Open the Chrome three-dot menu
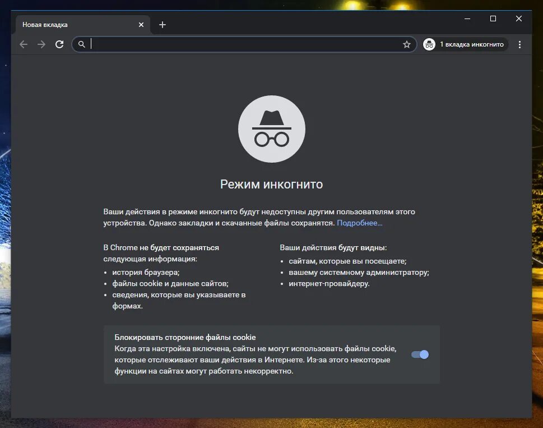The width and height of the screenshot is (543, 428). (x=519, y=44)
